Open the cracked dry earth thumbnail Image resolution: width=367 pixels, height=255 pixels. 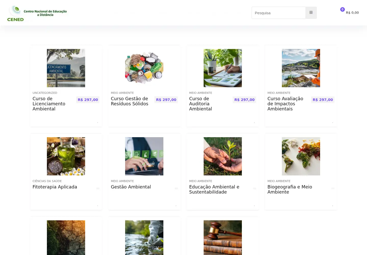[66, 238]
